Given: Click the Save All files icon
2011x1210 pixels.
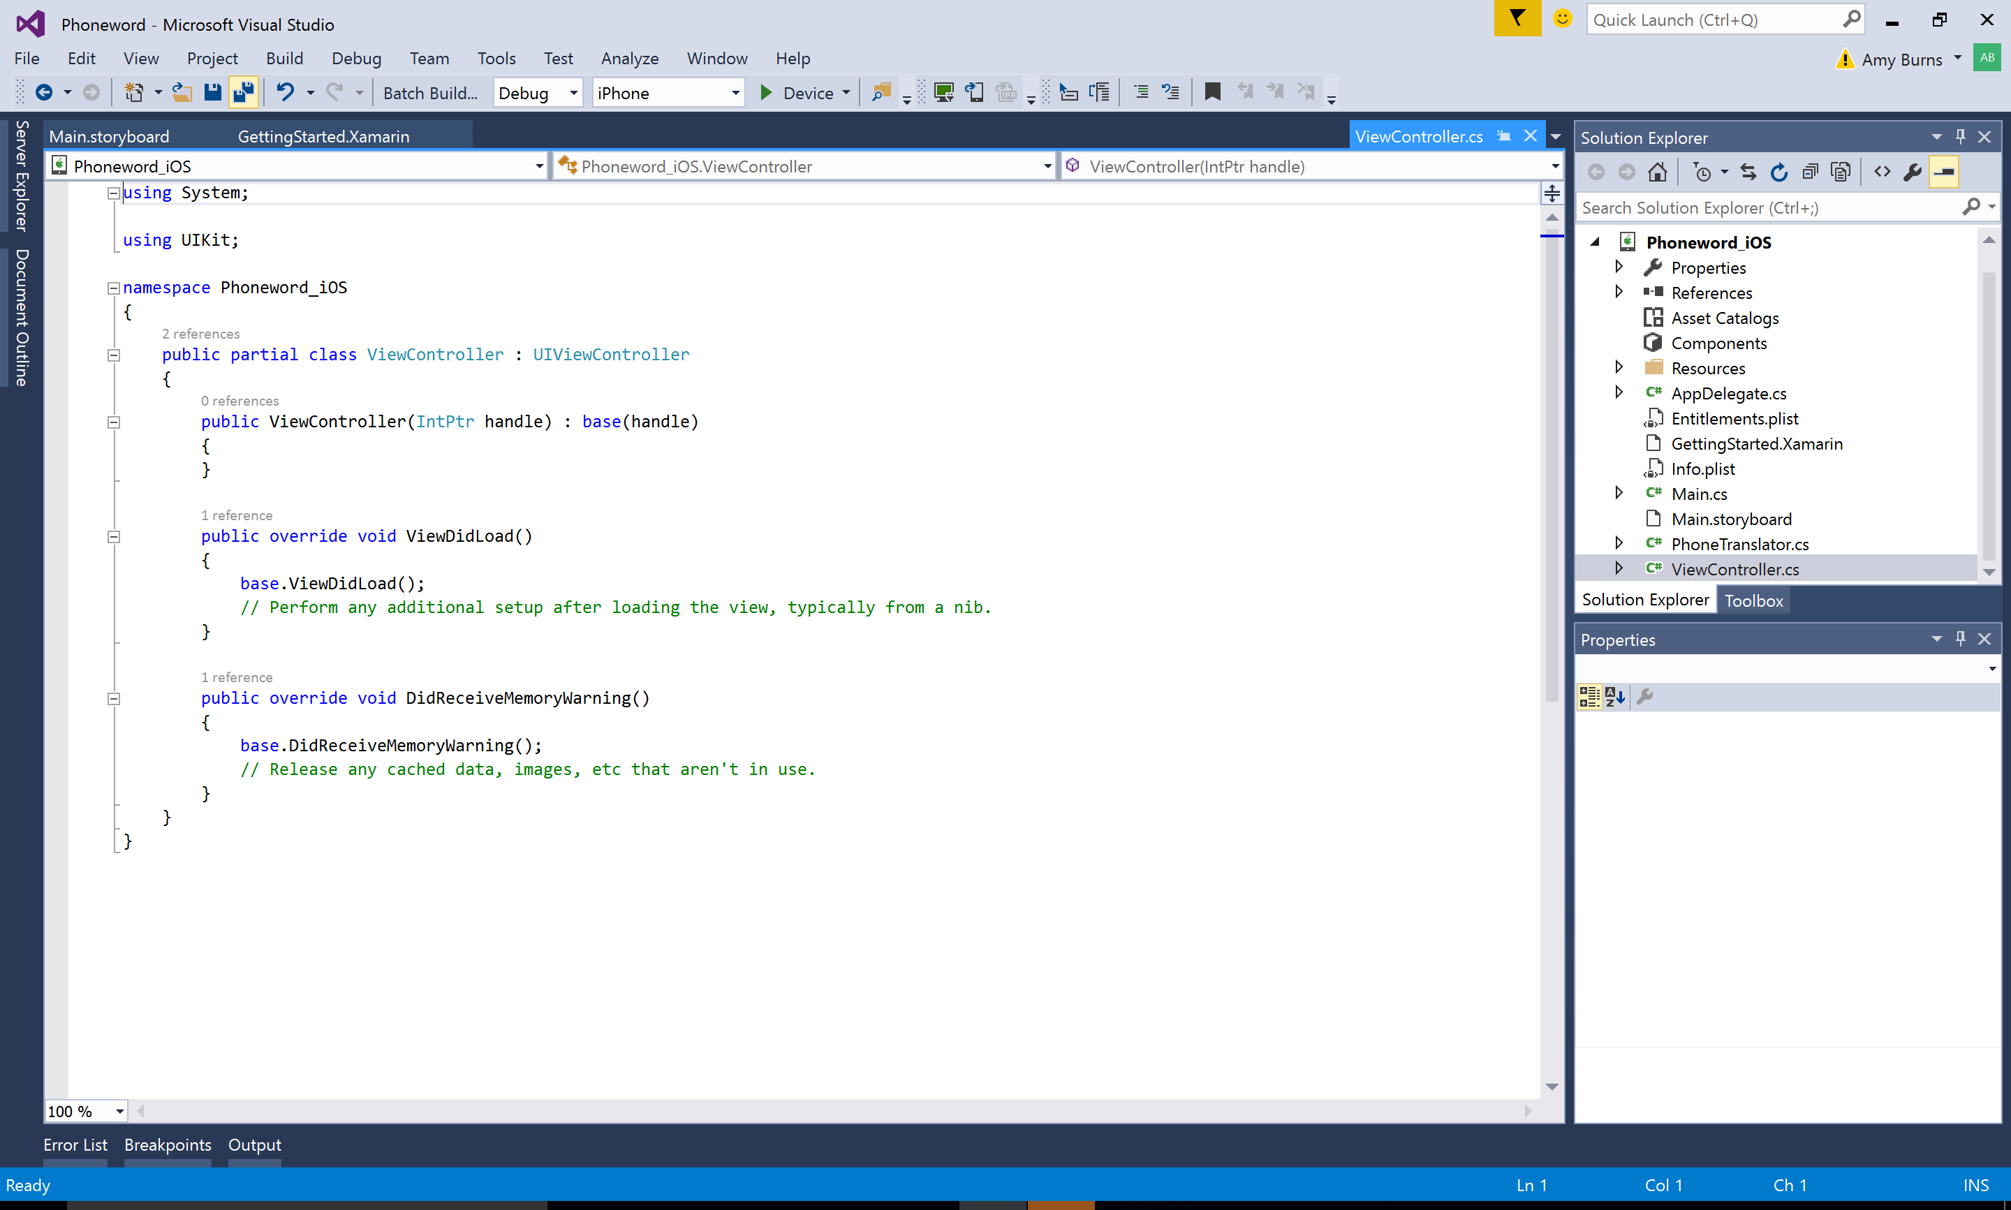Looking at the screenshot, I should pyautogui.click(x=243, y=92).
